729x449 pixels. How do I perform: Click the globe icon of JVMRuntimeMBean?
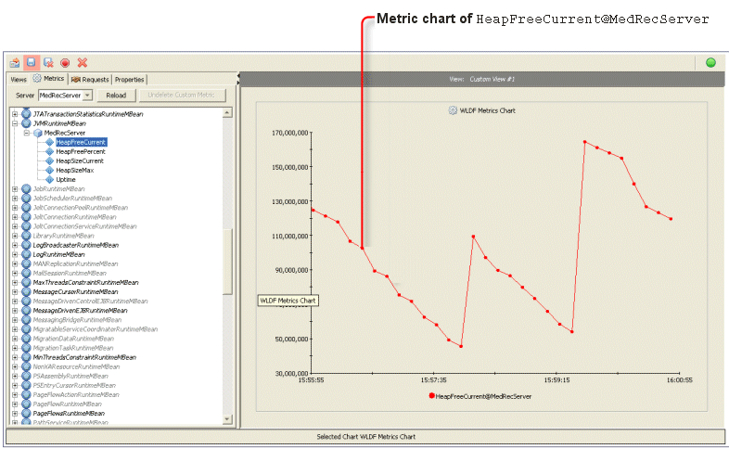tap(26, 123)
